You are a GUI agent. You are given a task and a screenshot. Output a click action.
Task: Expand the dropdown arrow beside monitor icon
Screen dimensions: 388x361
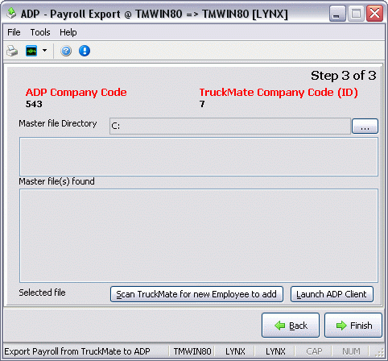[x=44, y=50]
